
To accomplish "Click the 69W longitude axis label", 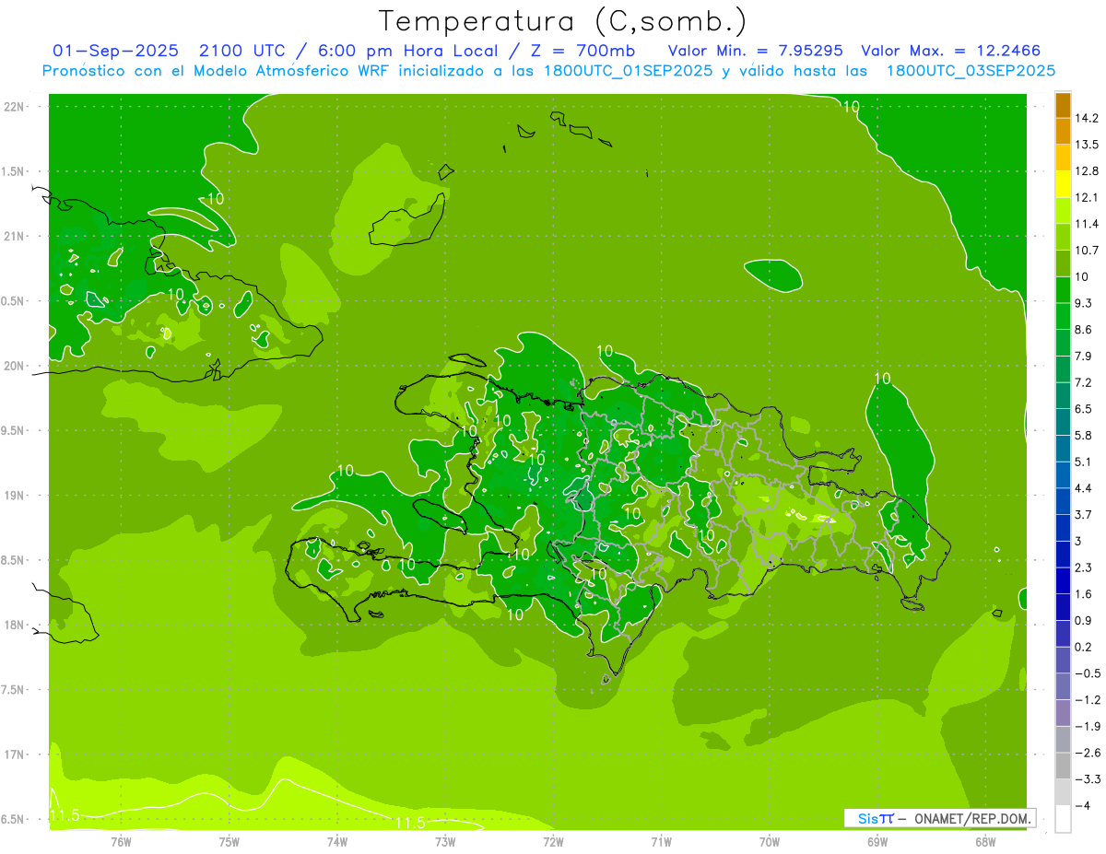I will 877,841.
